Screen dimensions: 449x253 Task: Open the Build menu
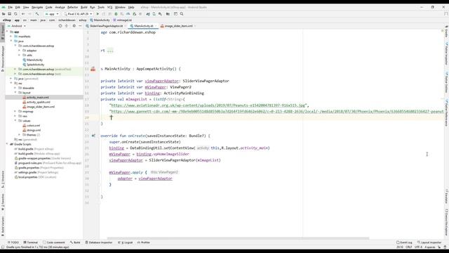tap(84, 7)
